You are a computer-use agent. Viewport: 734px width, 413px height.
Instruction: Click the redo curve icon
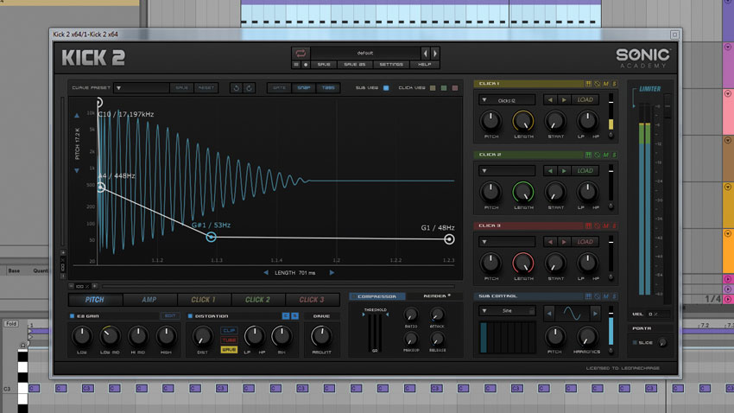(x=249, y=88)
